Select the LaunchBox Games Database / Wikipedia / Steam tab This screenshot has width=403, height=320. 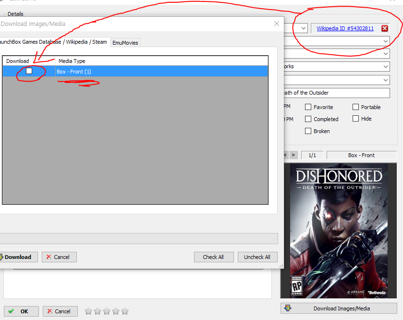[54, 42]
